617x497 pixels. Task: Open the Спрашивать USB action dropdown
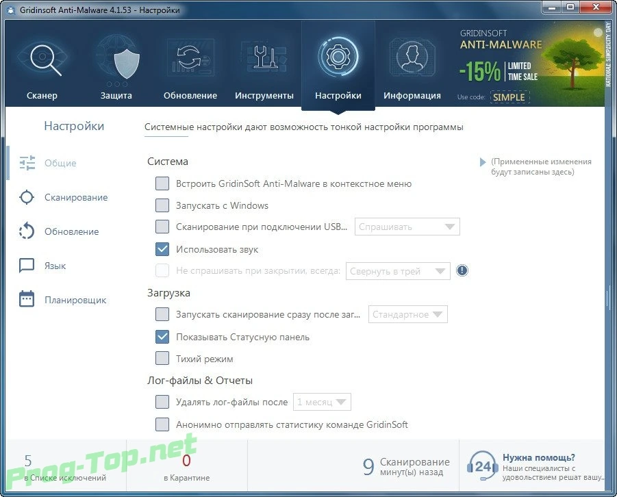click(x=407, y=227)
